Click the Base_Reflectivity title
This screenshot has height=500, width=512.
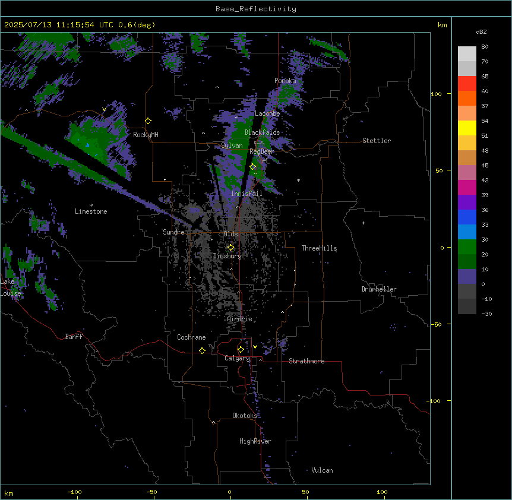coord(256,9)
